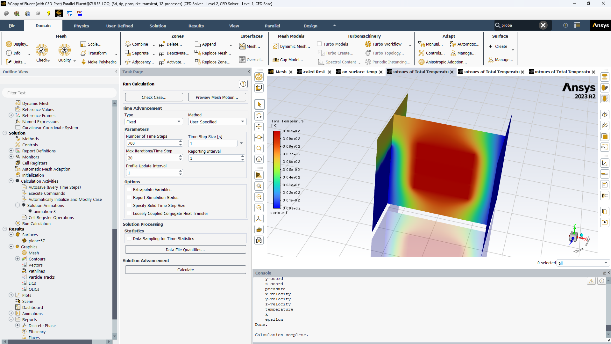Open the selection filter 'all' dropdown

coord(583,263)
